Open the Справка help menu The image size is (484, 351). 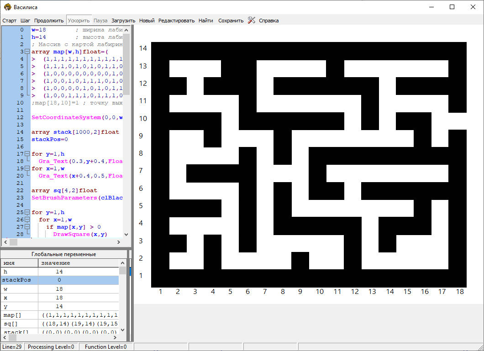[x=268, y=21]
